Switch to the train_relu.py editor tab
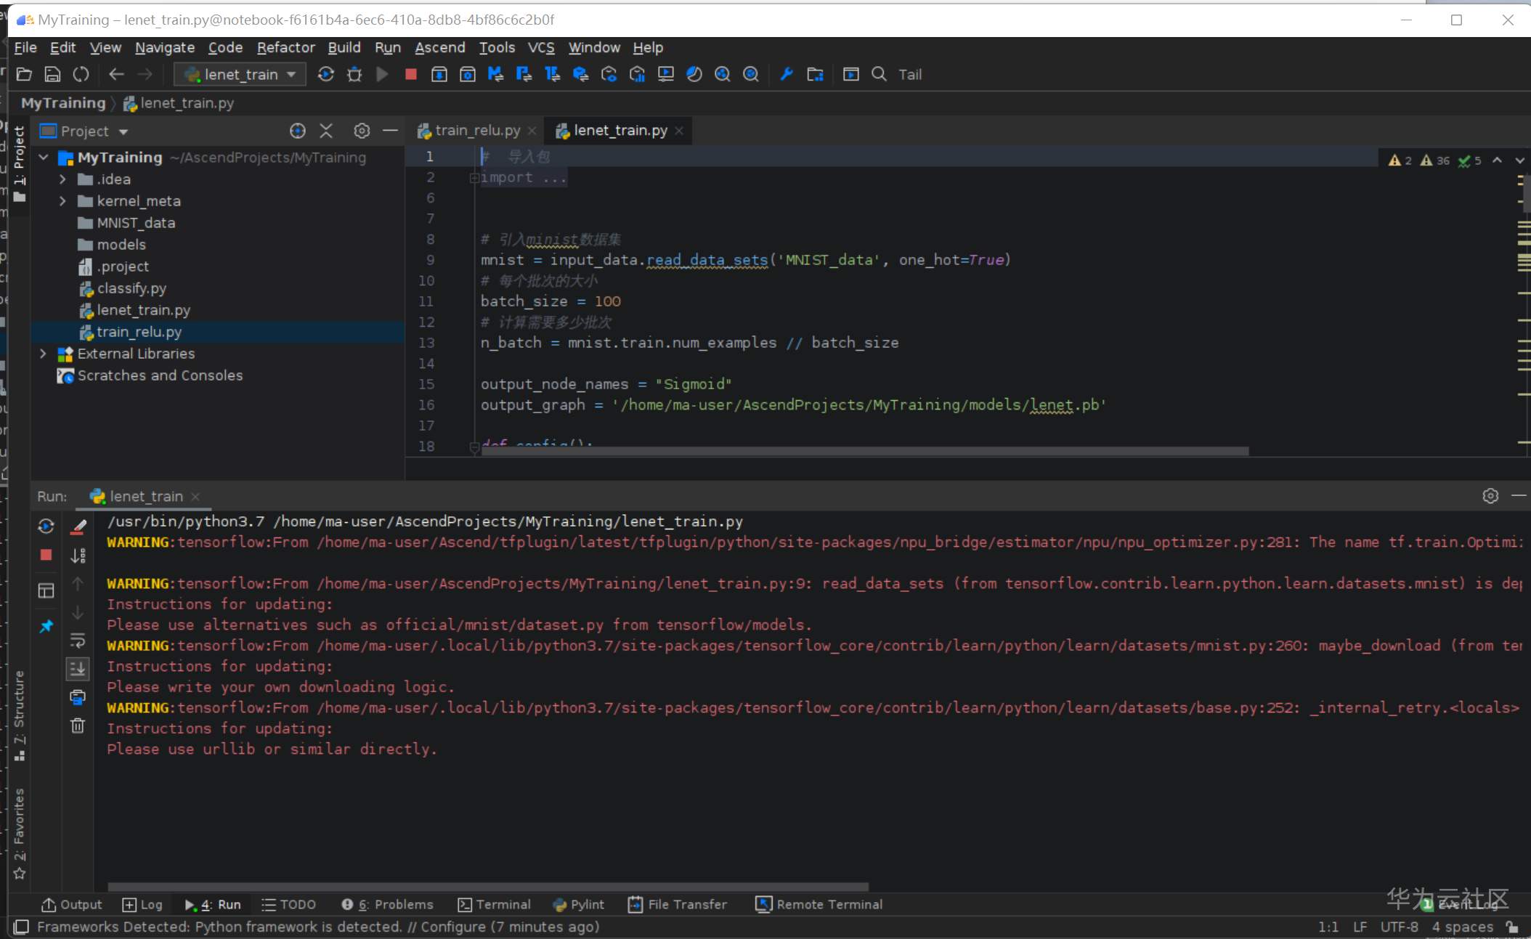The image size is (1531, 939). 476,131
